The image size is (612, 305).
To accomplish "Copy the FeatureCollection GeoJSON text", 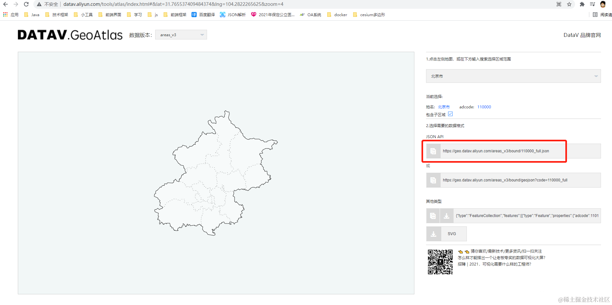I will coord(433,216).
